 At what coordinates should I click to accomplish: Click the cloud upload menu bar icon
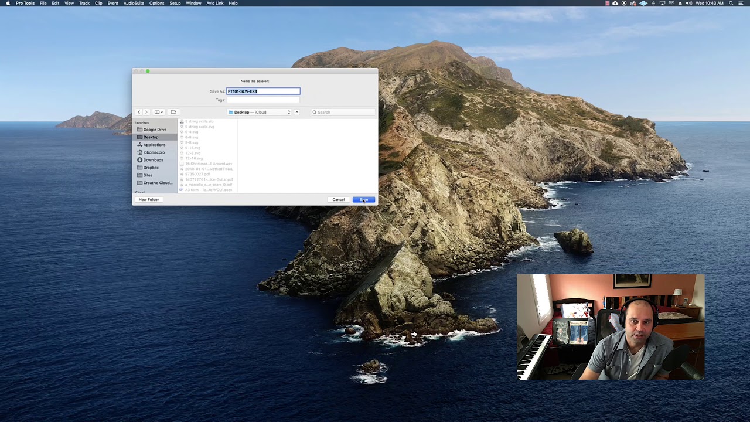615,3
